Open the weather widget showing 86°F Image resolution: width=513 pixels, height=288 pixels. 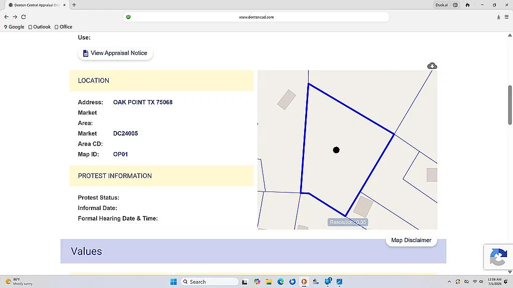(20, 281)
